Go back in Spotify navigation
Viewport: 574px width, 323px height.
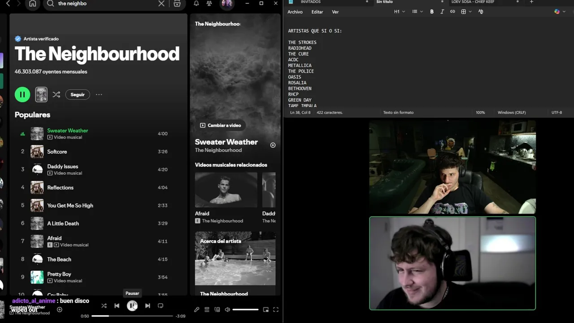tap(8, 3)
